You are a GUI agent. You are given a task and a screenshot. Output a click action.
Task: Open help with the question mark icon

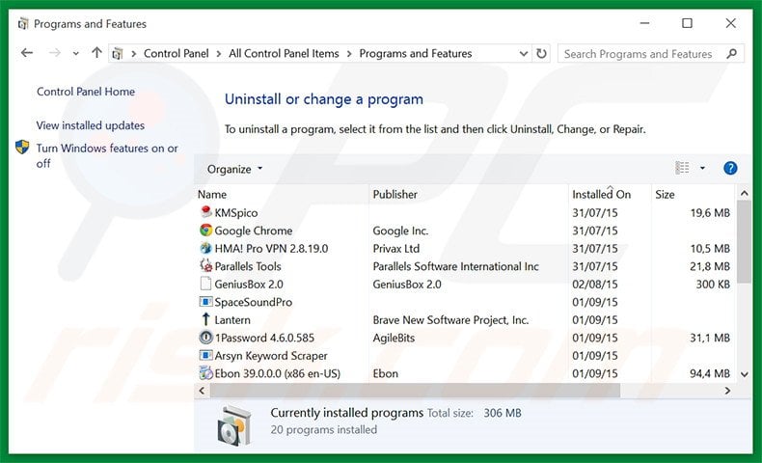pos(730,168)
